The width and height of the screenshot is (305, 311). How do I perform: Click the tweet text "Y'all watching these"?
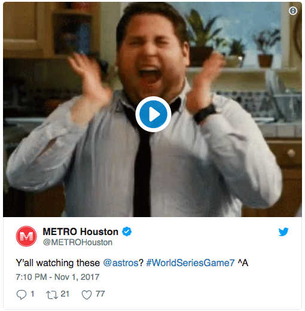[57, 263]
